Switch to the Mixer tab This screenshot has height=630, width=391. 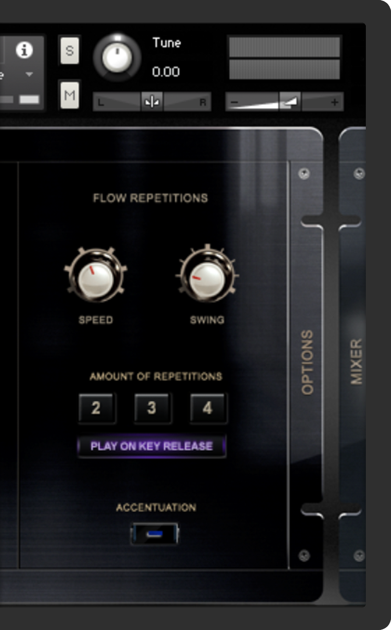click(x=356, y=361)
